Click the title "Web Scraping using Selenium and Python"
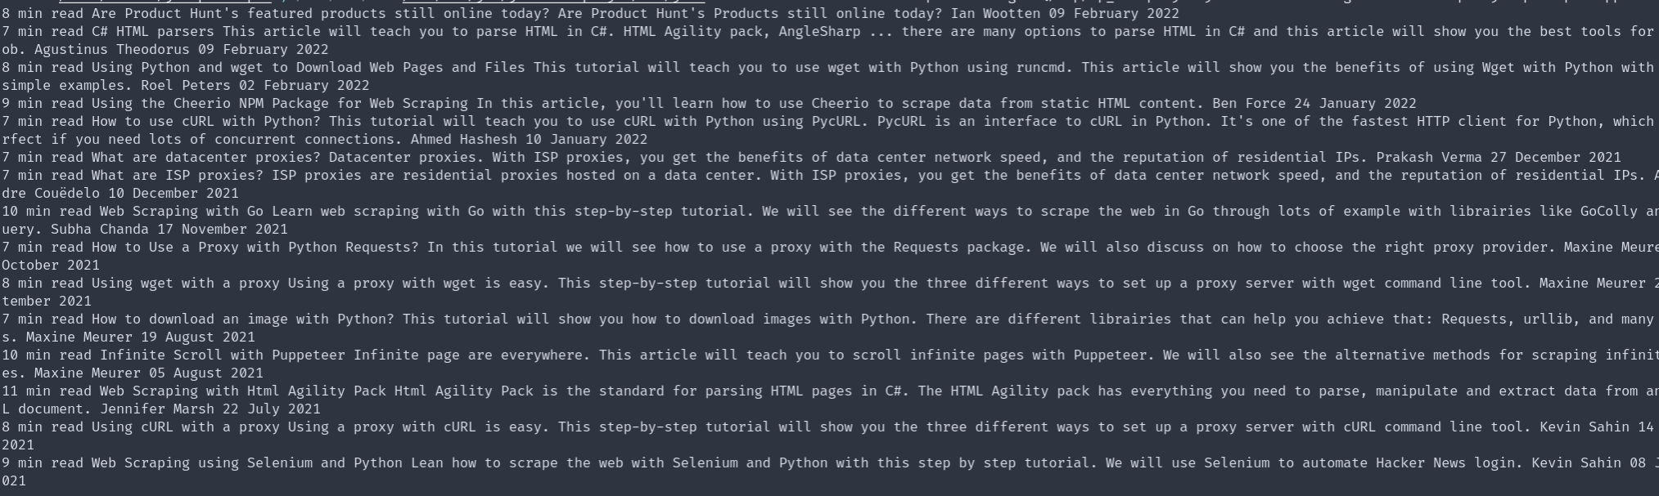 point(246,463)
